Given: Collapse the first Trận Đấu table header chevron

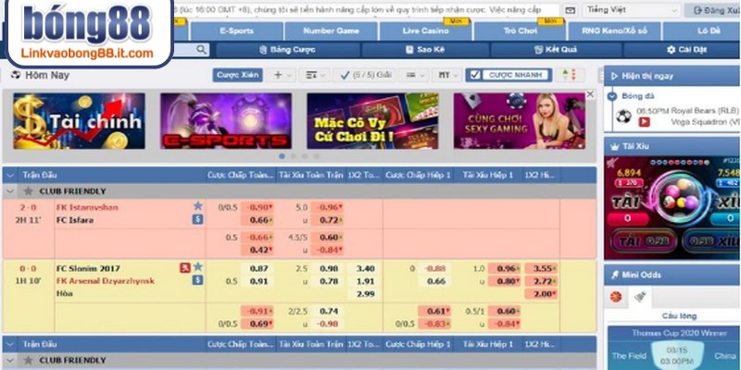Looking at the screenshot, I should (10, 175).
